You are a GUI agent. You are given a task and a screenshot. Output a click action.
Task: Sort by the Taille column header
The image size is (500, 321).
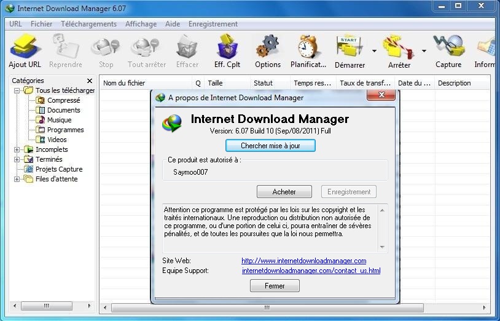coord(227,83)
